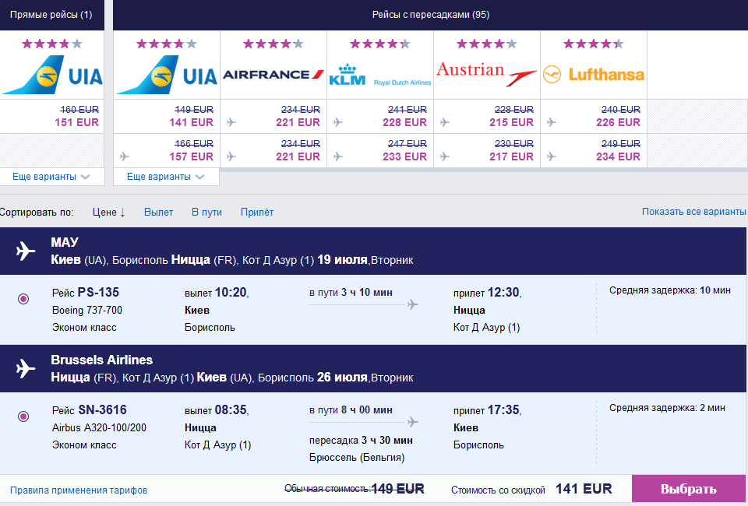Click the airplane icon beside Brussels Airlines
This screenshot has width=748, height=506.
[x=26, y=368]
